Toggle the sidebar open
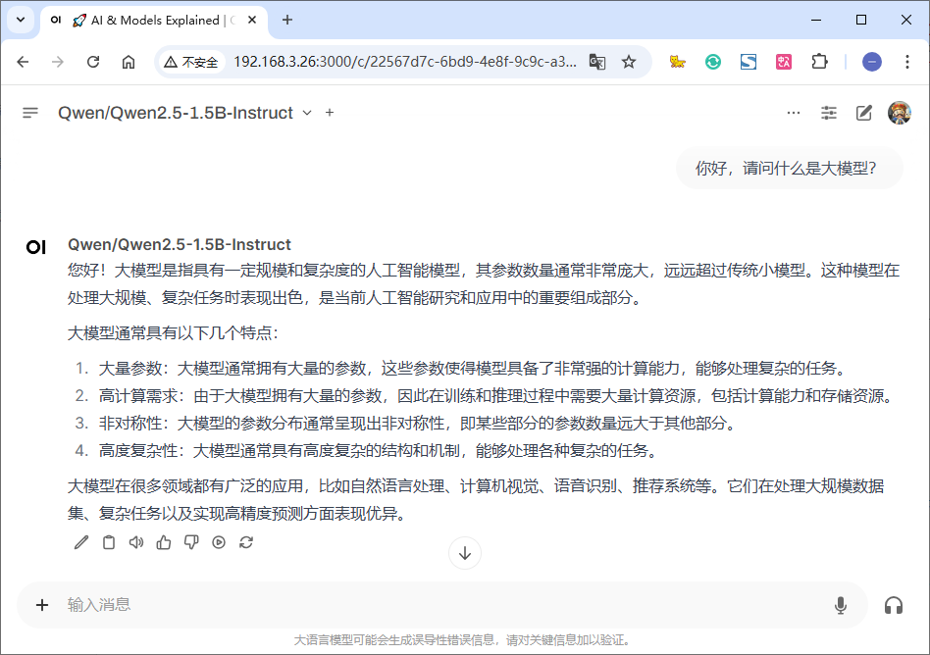The width and height of the screenshot is (930, 655). coord(29,112)
